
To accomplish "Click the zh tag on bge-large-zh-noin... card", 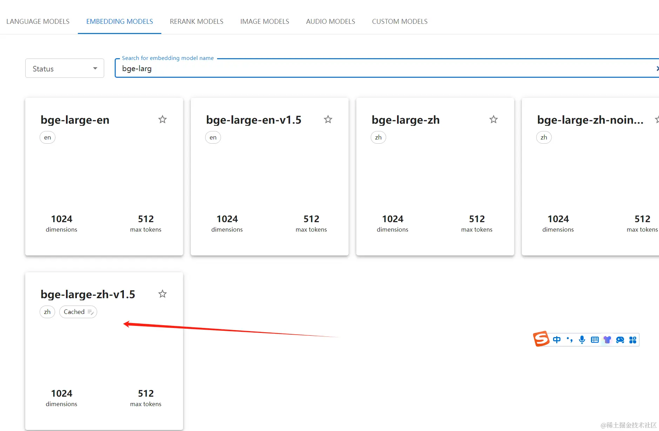I will point(544,137).
